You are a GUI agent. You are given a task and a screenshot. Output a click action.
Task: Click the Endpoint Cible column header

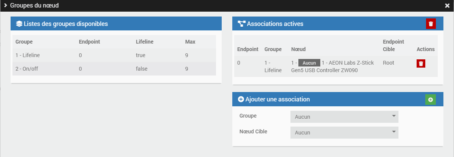point(393,45)
